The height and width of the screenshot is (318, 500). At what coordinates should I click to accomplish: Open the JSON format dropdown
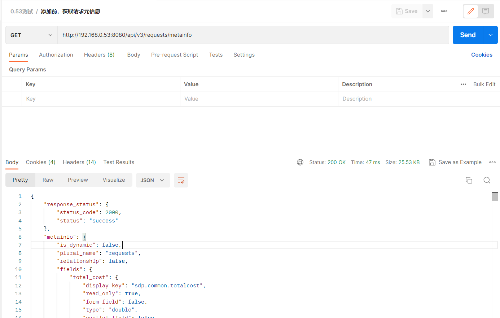pyautogui.click(x=153, y=180)
